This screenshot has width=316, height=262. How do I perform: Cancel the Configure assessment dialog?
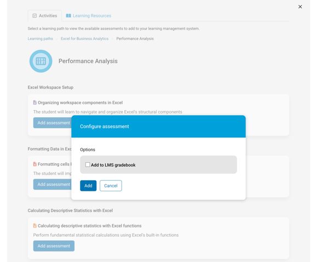[x=111, y=186]
